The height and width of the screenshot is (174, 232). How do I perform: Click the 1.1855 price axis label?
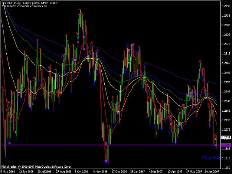(x=226, y=168)
